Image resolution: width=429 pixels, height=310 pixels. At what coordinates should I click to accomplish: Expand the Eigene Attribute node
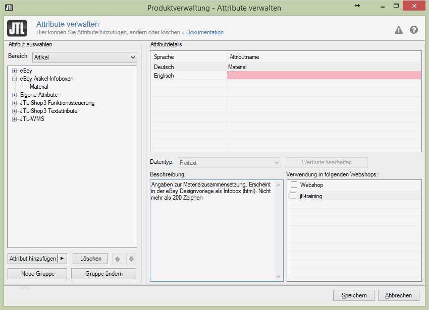tap(14, 95)
